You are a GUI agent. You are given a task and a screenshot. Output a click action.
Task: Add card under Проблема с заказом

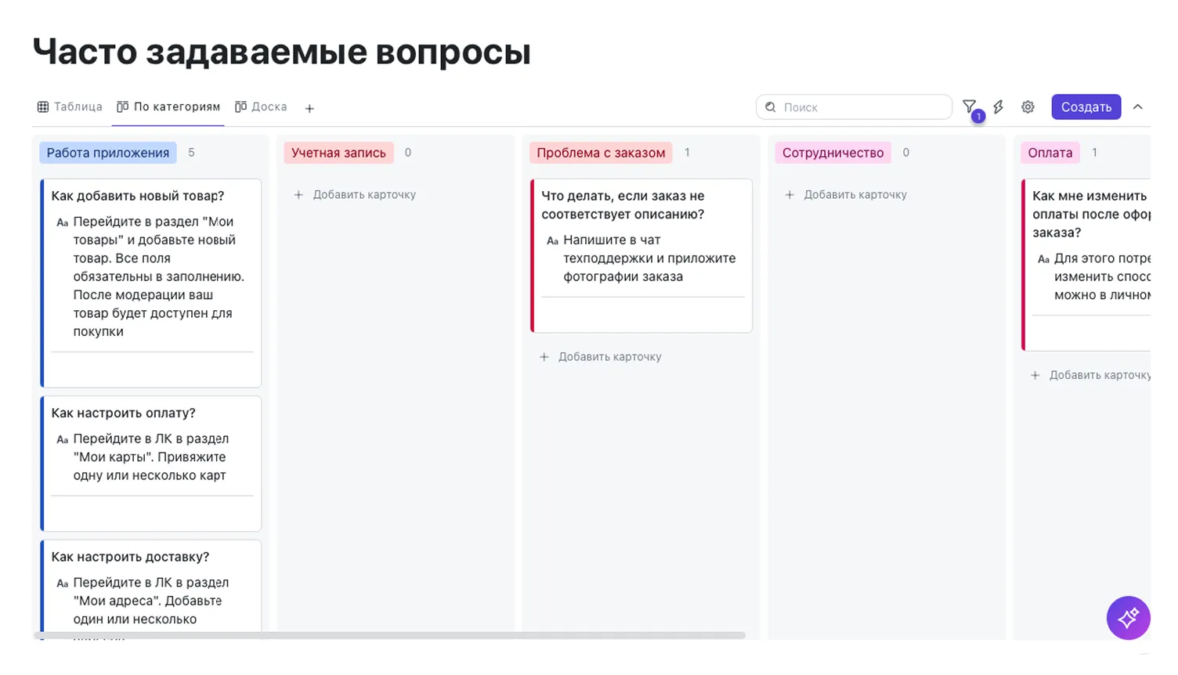point(601,357)
